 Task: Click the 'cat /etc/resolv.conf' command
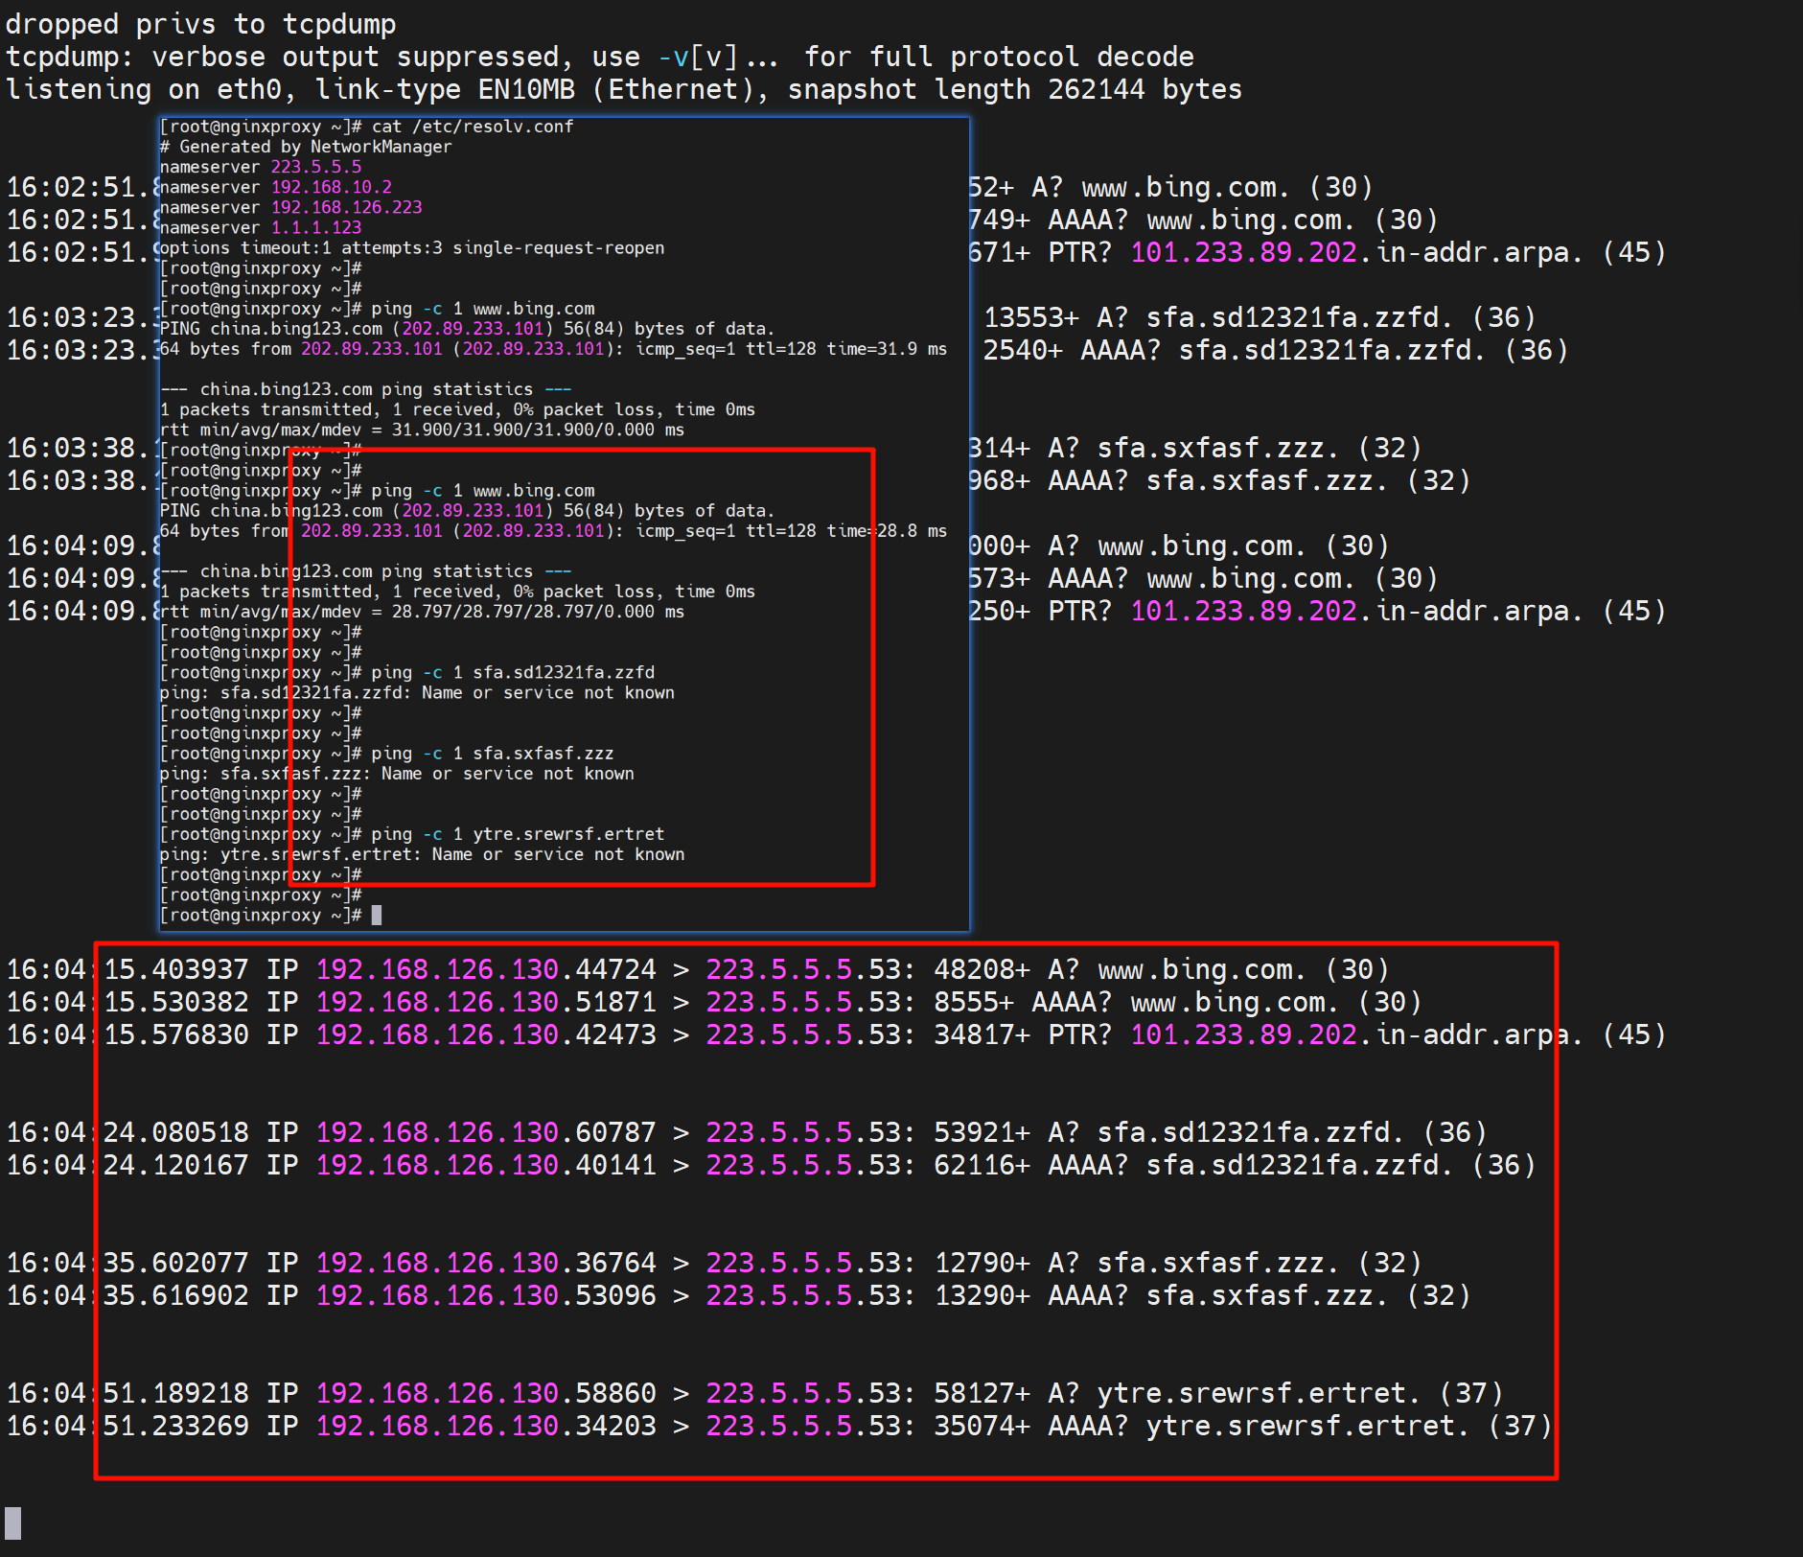pos(472,127)
